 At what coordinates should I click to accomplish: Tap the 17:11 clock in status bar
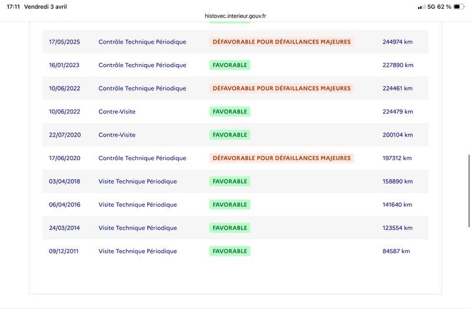point(13,6)
